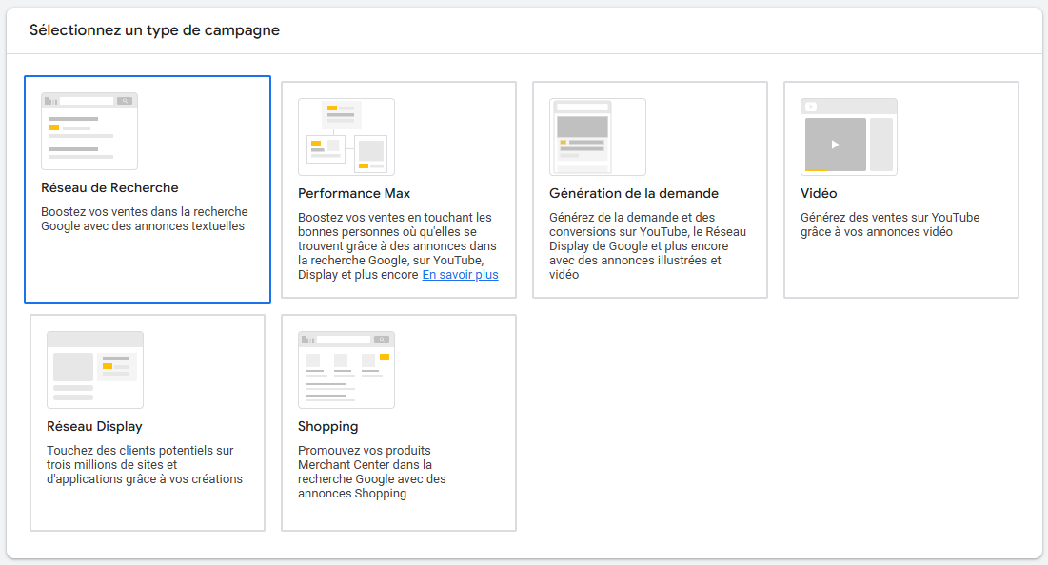1048x565 pixels.
Task: Click the Sélectionnez un type de campagne heading
Action: click(154, 29)
